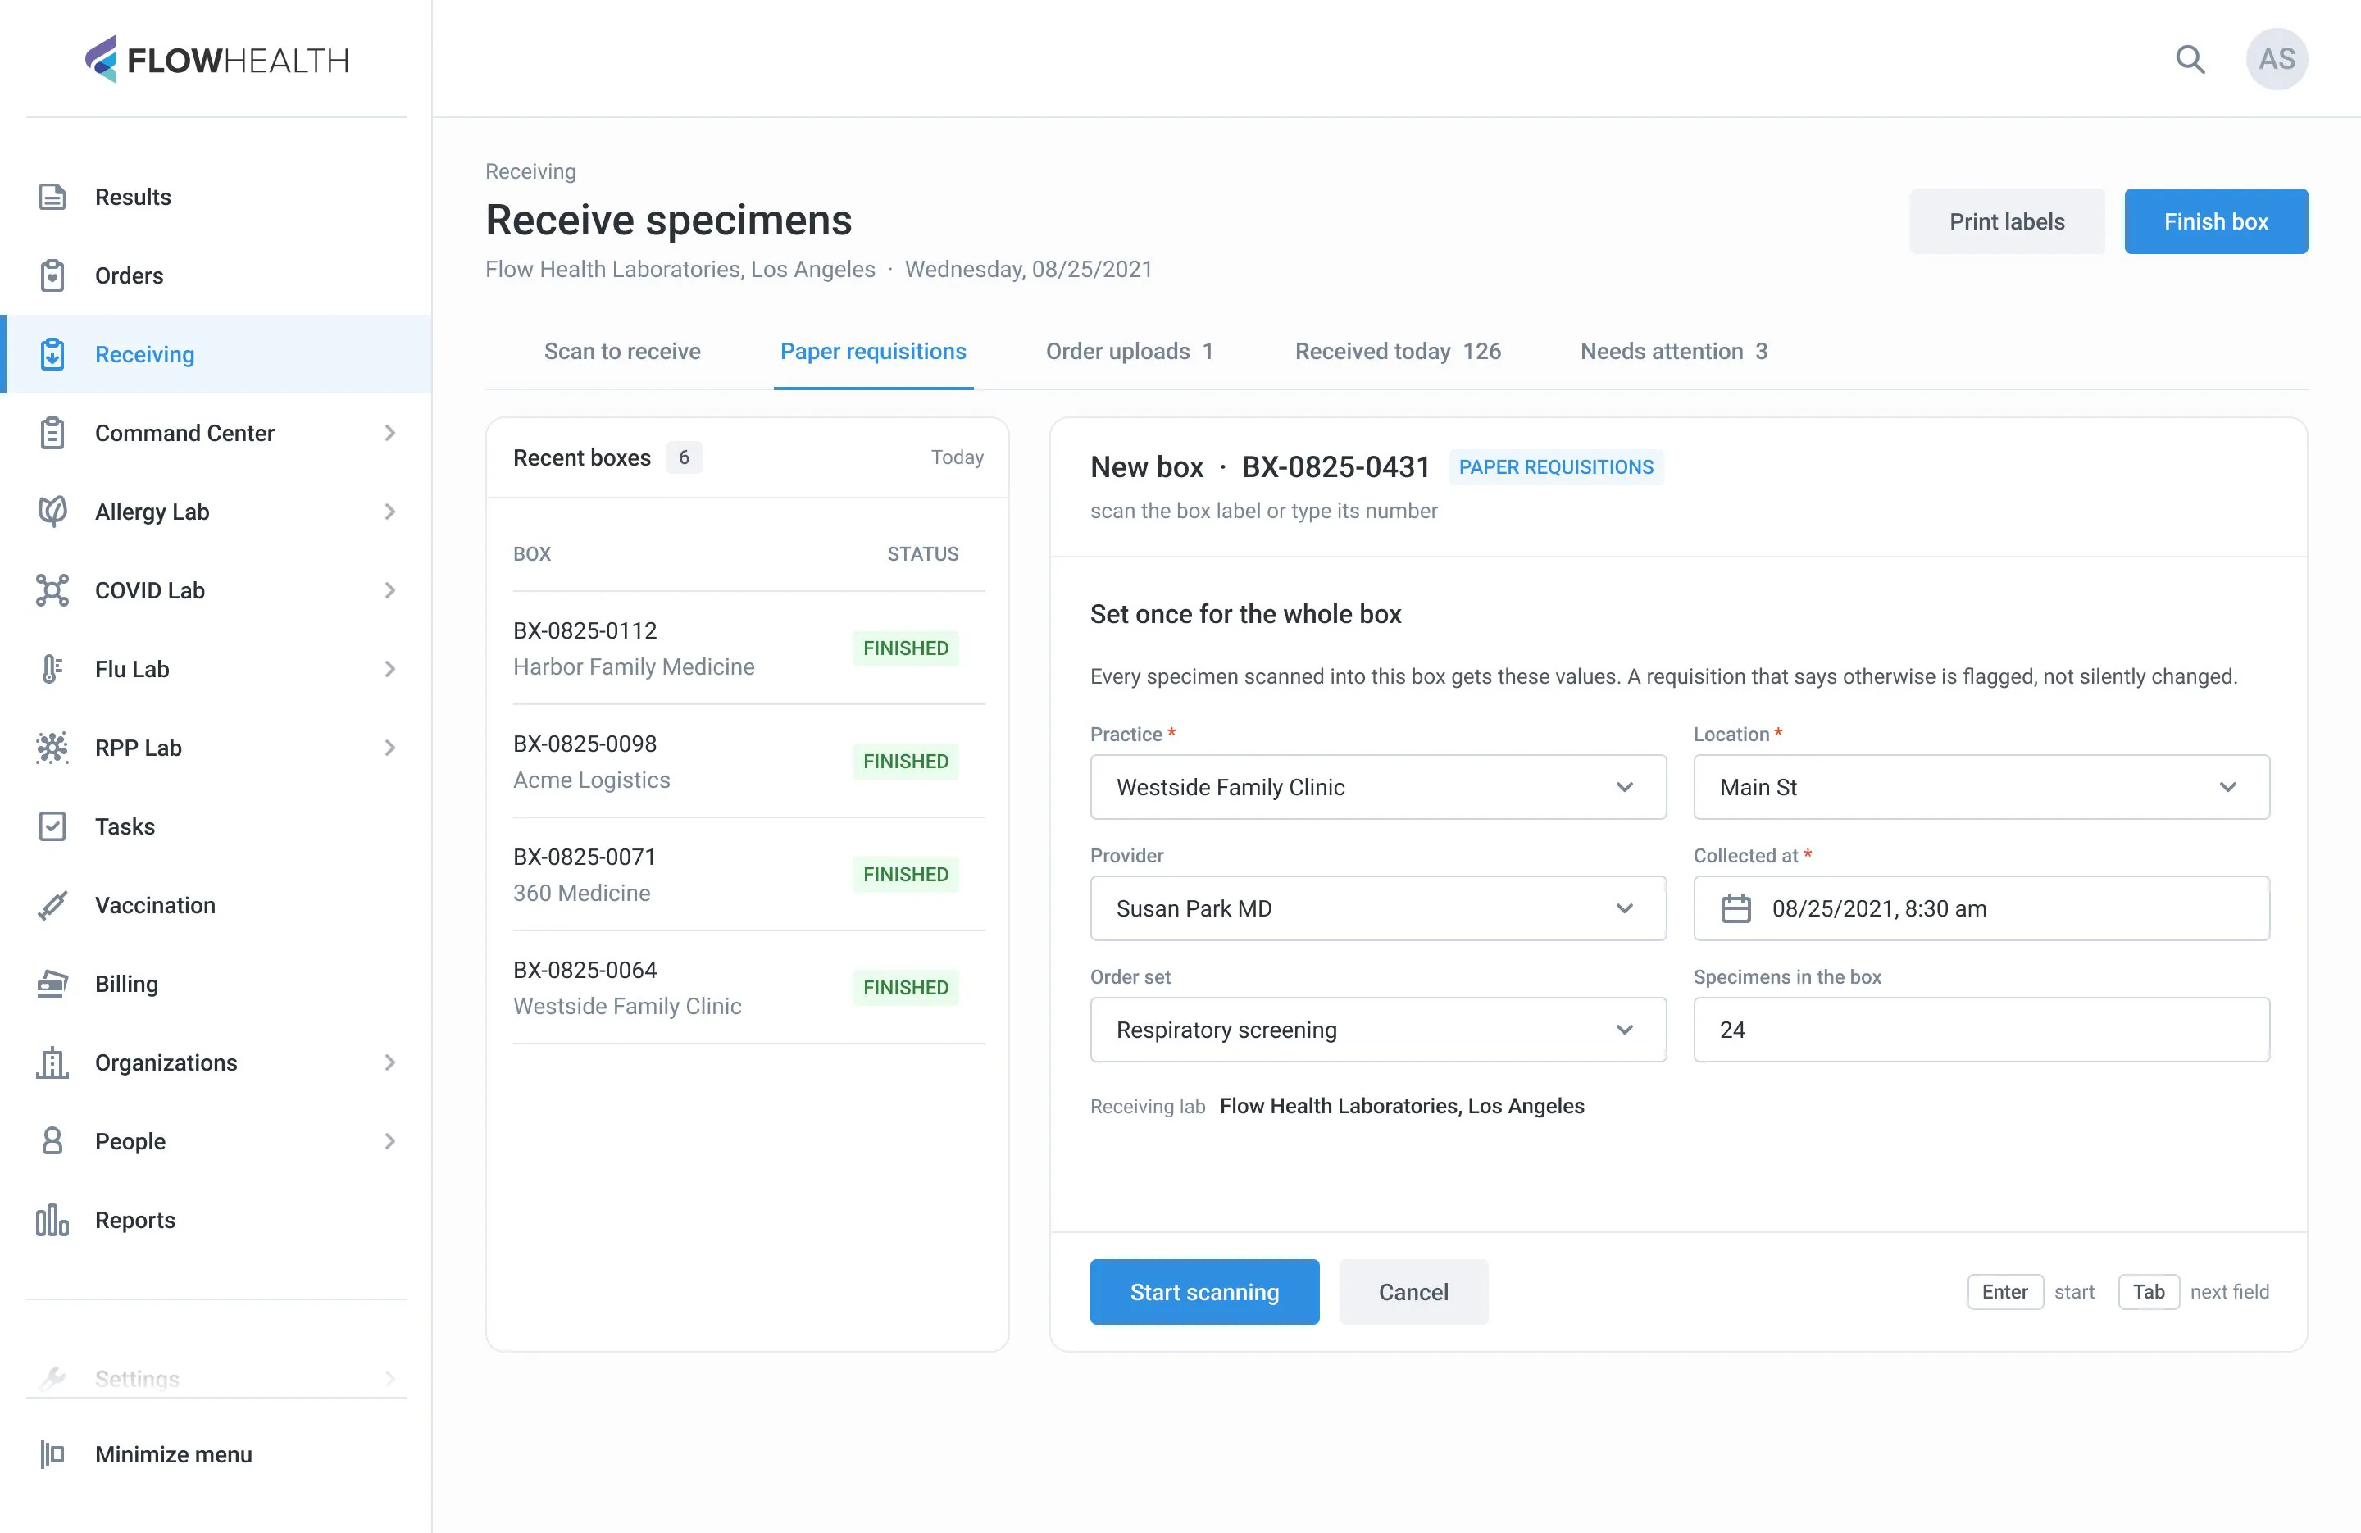View the Received today tab
This screenshot has height=1533, width=2361.
(x=1398, y=351)
